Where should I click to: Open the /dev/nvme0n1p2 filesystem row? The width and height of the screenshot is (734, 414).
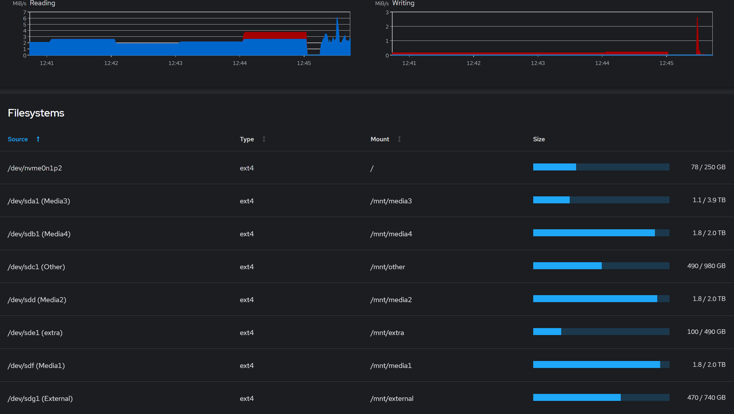tap(367, 168)
